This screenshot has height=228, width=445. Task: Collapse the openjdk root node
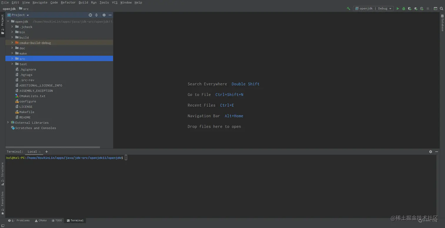coord(8,21)
